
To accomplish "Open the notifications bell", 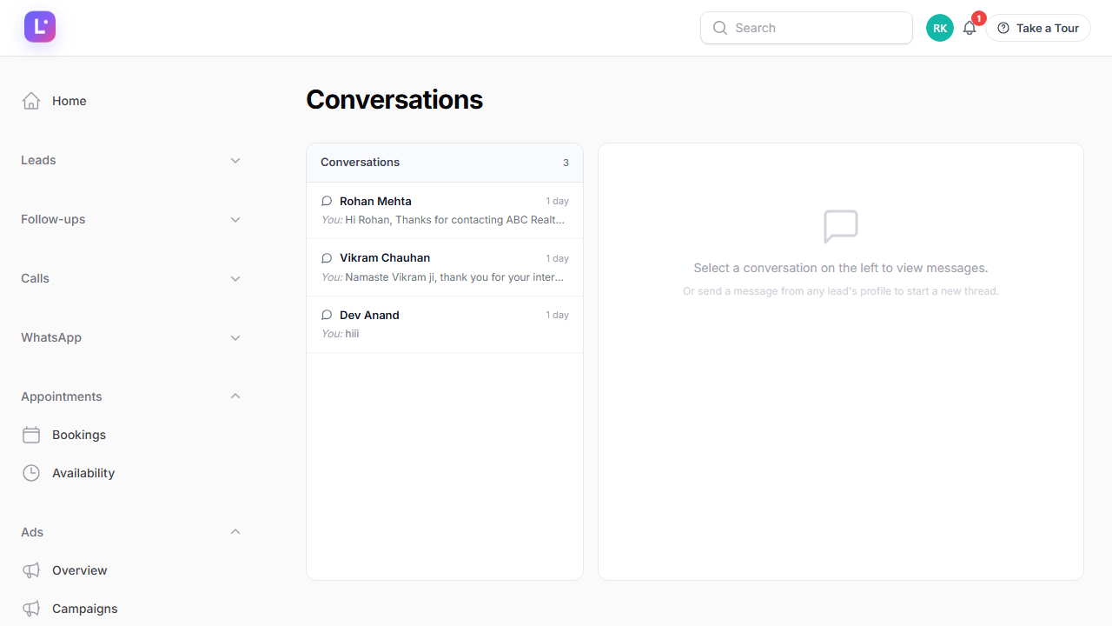I will (x=970, y=28).
